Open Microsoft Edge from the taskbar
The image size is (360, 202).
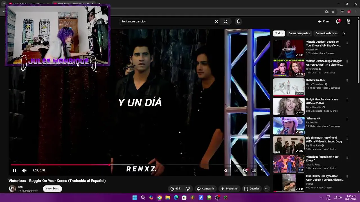coord(176,198)
